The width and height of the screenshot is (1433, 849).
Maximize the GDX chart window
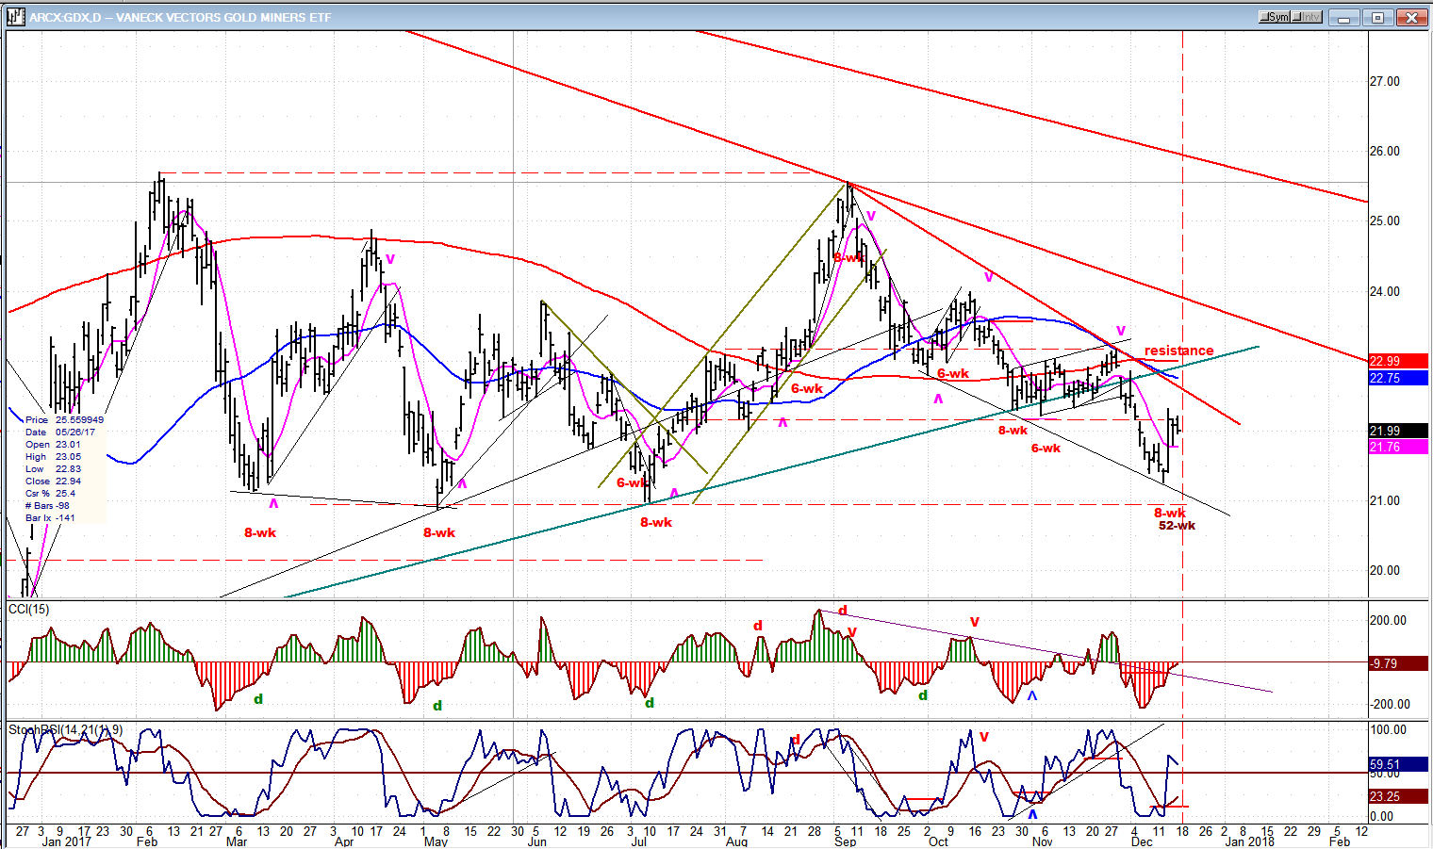click(1378, 17)
